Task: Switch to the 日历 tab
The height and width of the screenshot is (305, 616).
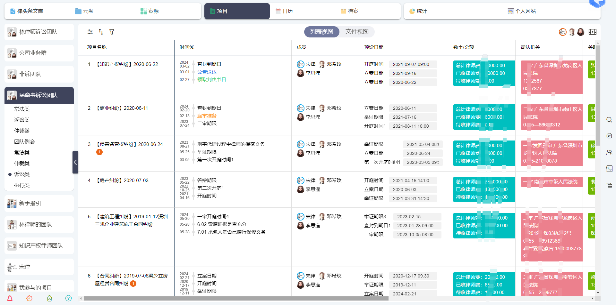Action: coord(284,11)
